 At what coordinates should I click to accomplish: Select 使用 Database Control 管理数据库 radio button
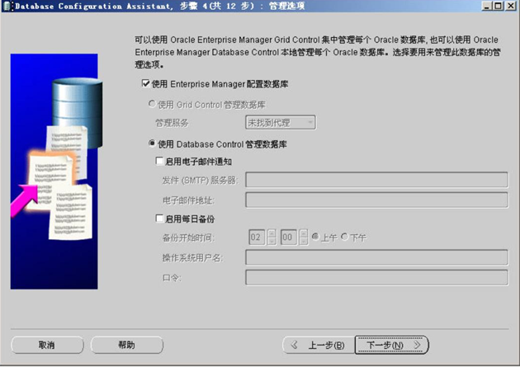(152, 144)
